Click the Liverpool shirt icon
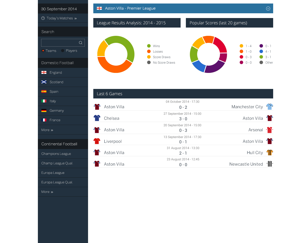The image size is (301, 243). pyautogui.click(x=97, y=141)
